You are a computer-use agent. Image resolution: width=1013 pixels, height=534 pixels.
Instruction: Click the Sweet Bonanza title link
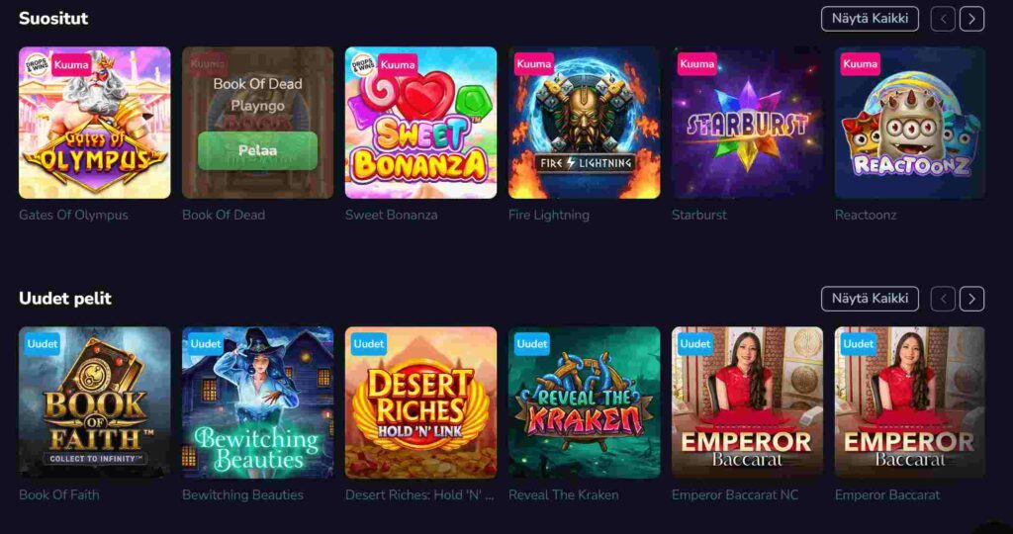tap(392, 215)
